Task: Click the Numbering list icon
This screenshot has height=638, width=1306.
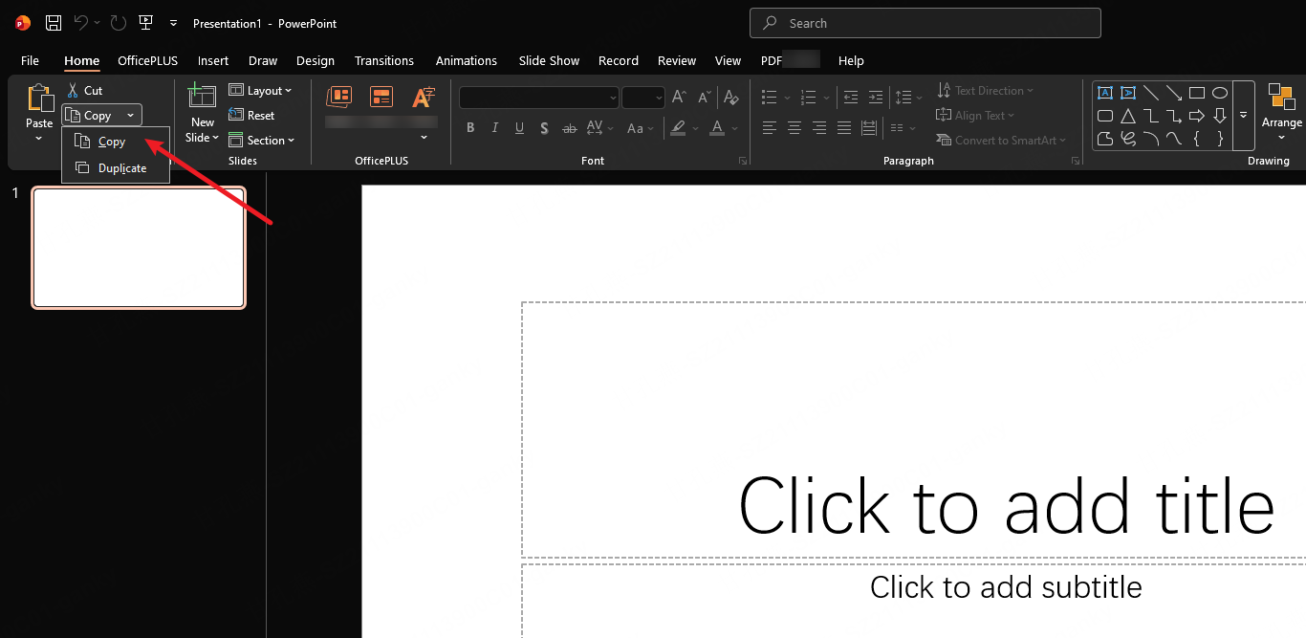Action: point(808,98)
